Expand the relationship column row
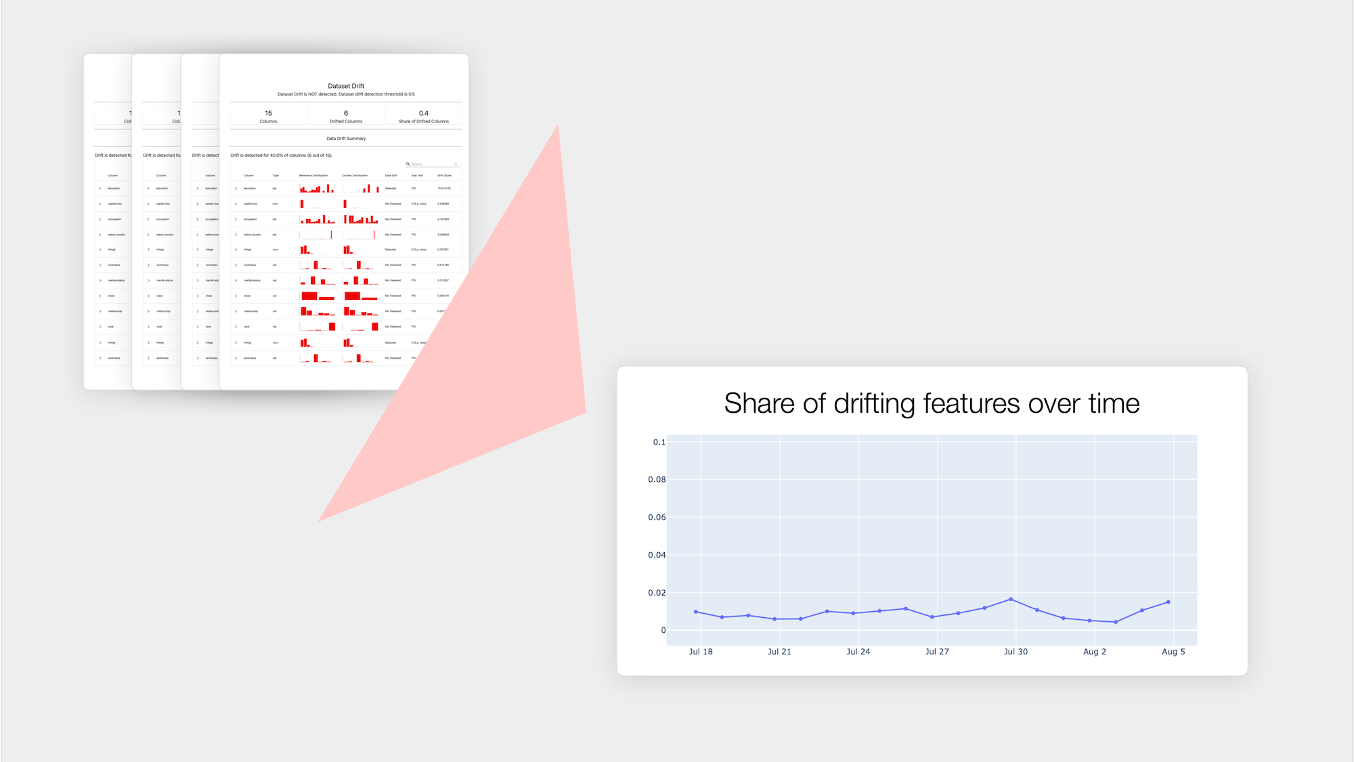This screenshot has width=1354, height=762. (236, 311)
